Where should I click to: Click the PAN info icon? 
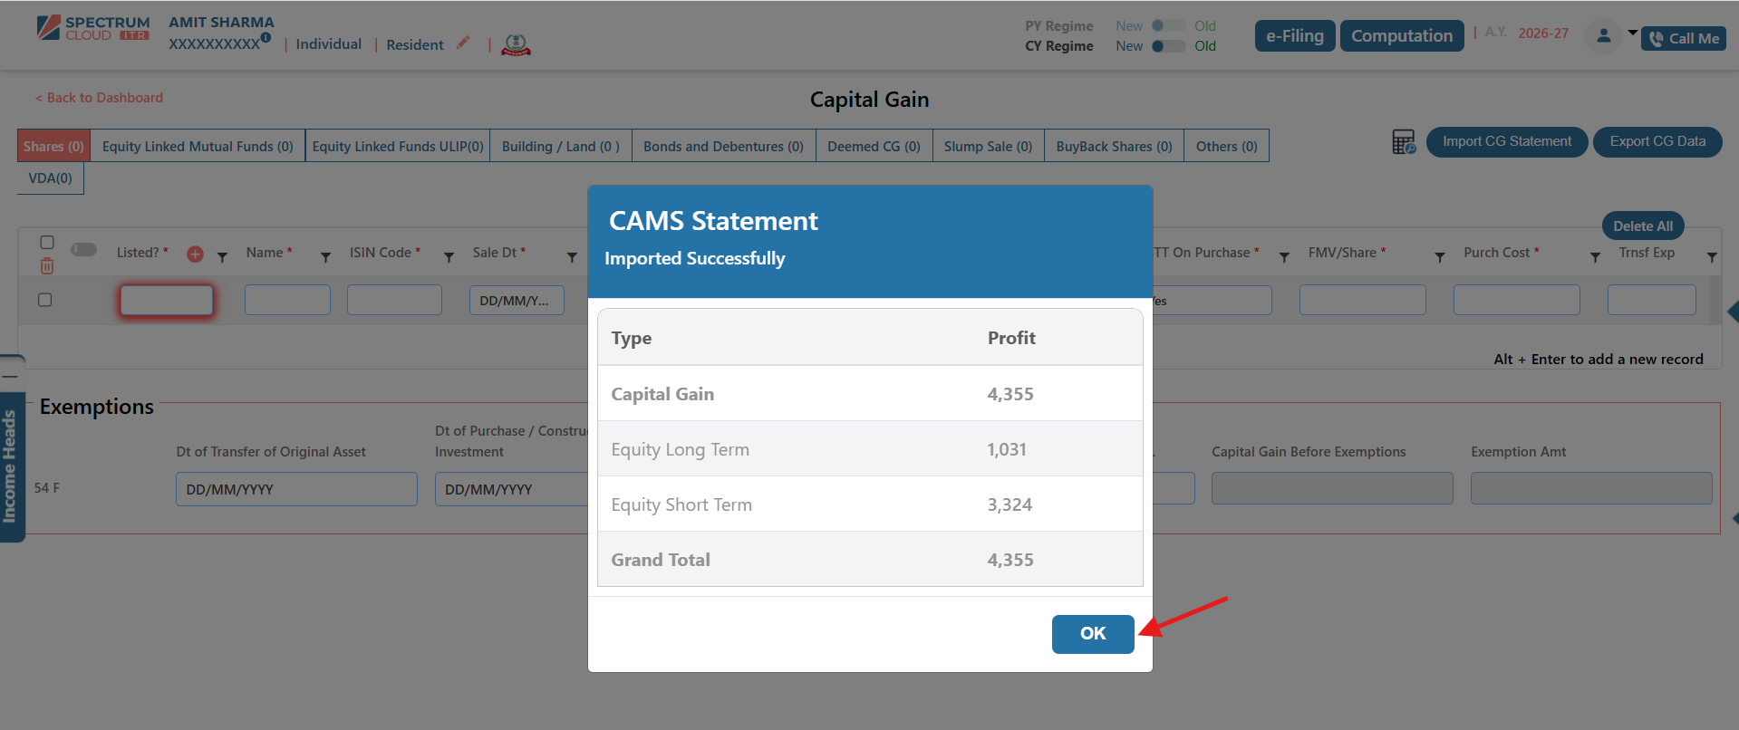(x=266, y=38)
